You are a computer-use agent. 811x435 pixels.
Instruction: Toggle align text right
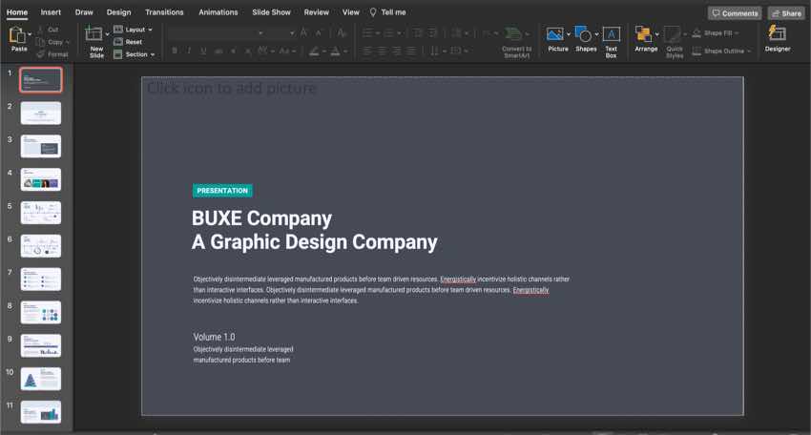coord(397,52)
